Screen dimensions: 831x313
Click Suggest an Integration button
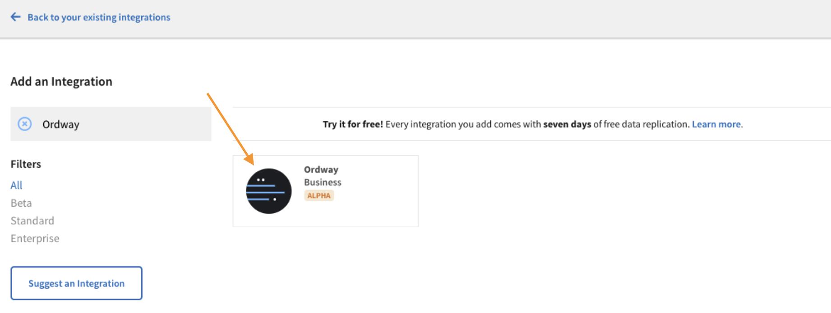[x=76, y=283]
